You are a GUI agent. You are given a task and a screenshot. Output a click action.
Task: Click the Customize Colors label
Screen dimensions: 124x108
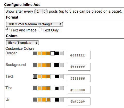point(20,48)
